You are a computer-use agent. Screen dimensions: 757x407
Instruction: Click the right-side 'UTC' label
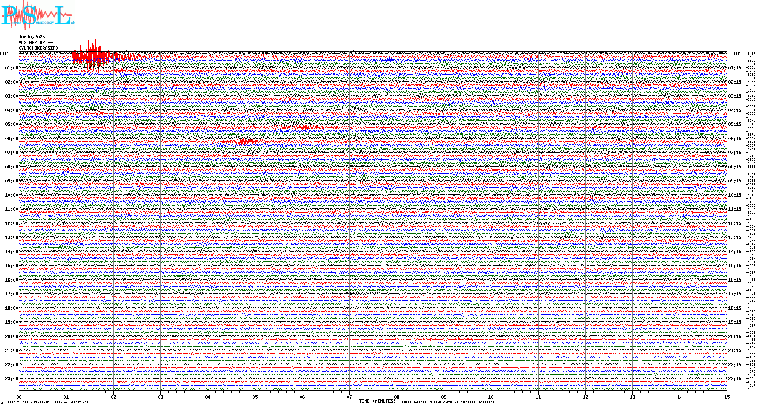click(x=736, y=54)
